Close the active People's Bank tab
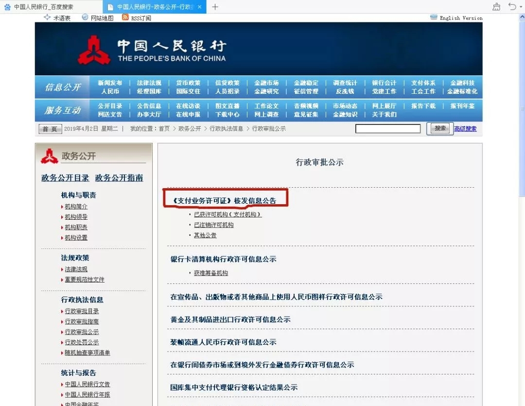 click(200, 7)
